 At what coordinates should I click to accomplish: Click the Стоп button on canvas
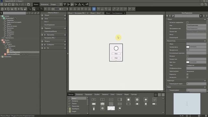pos(116,58)
